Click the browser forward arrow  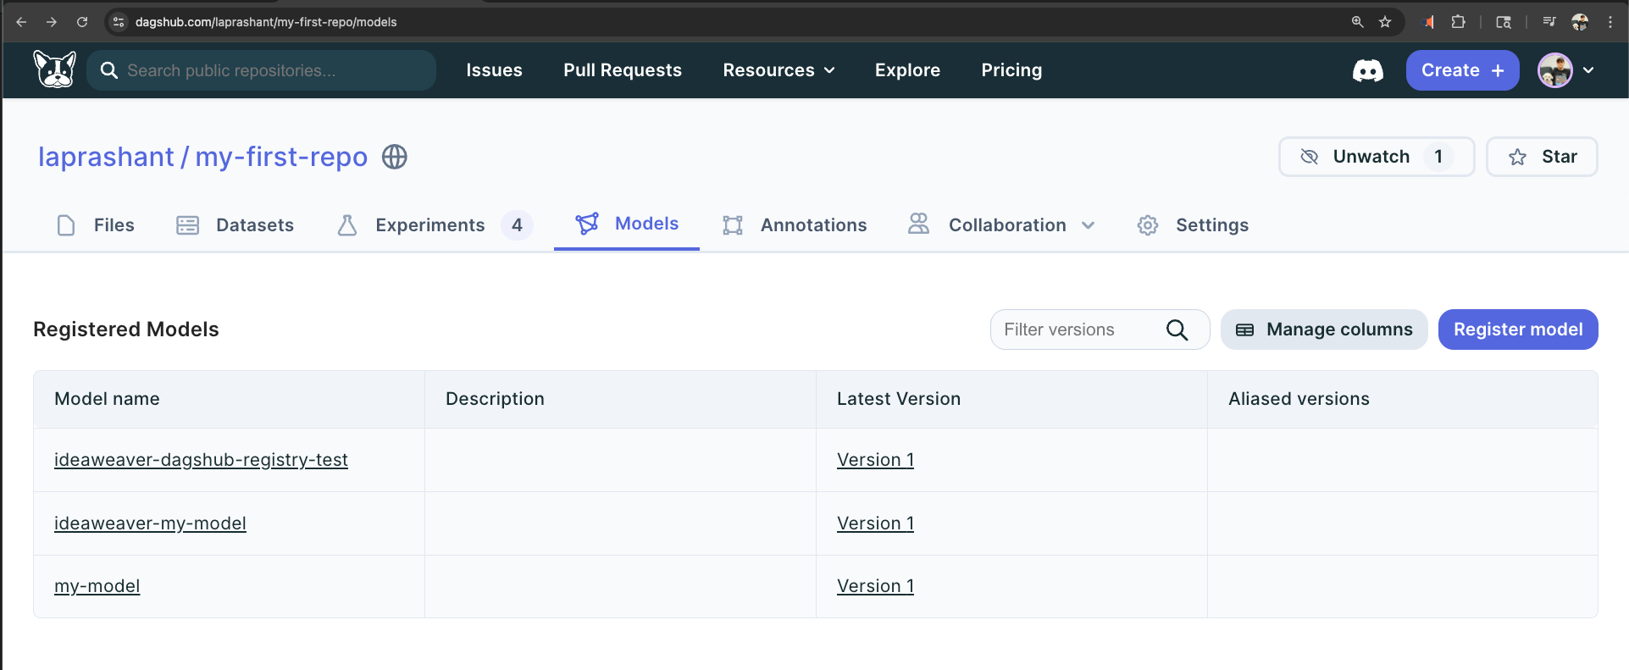coord(52,22)
